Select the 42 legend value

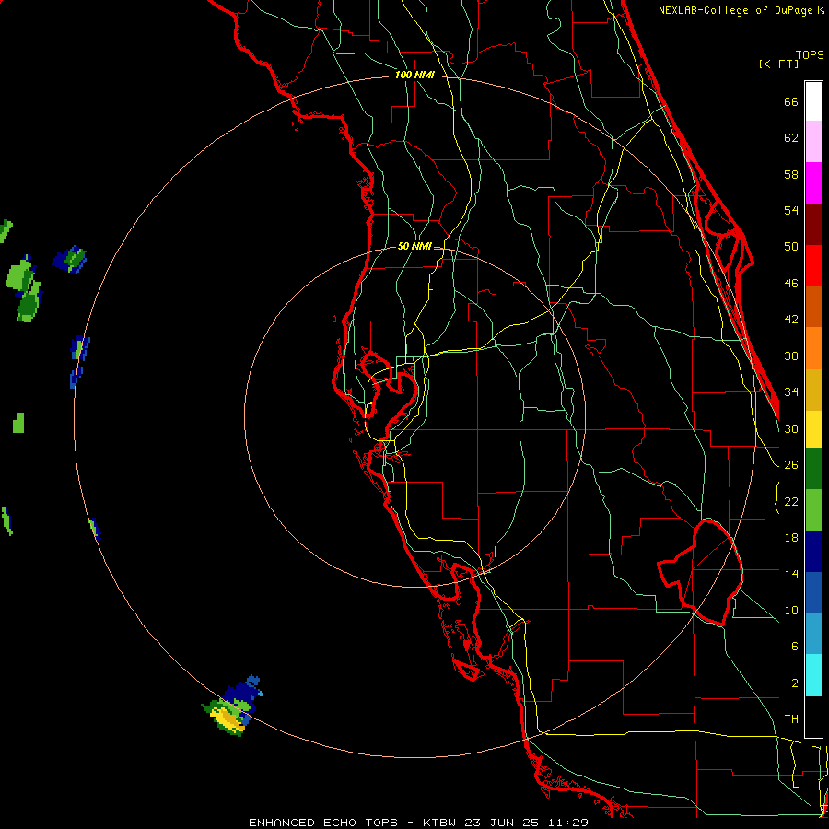(x=791, y=320)
